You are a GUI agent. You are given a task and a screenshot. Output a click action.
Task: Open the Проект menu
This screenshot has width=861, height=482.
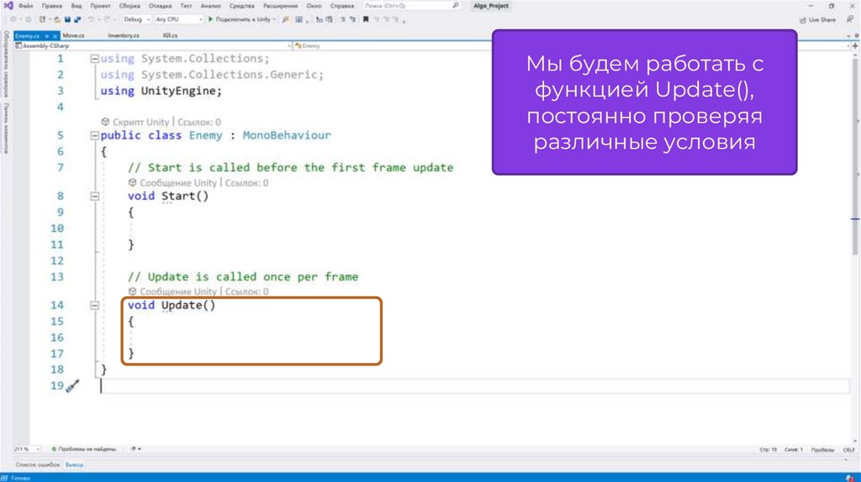(101, 6)
